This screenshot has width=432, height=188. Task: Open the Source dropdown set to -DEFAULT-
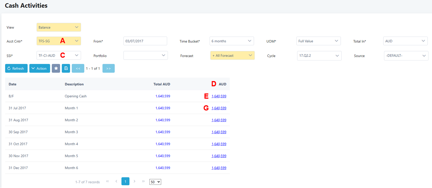406,56
